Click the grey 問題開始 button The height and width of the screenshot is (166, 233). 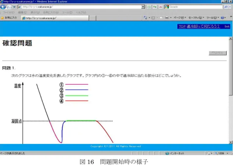(218, 53)
